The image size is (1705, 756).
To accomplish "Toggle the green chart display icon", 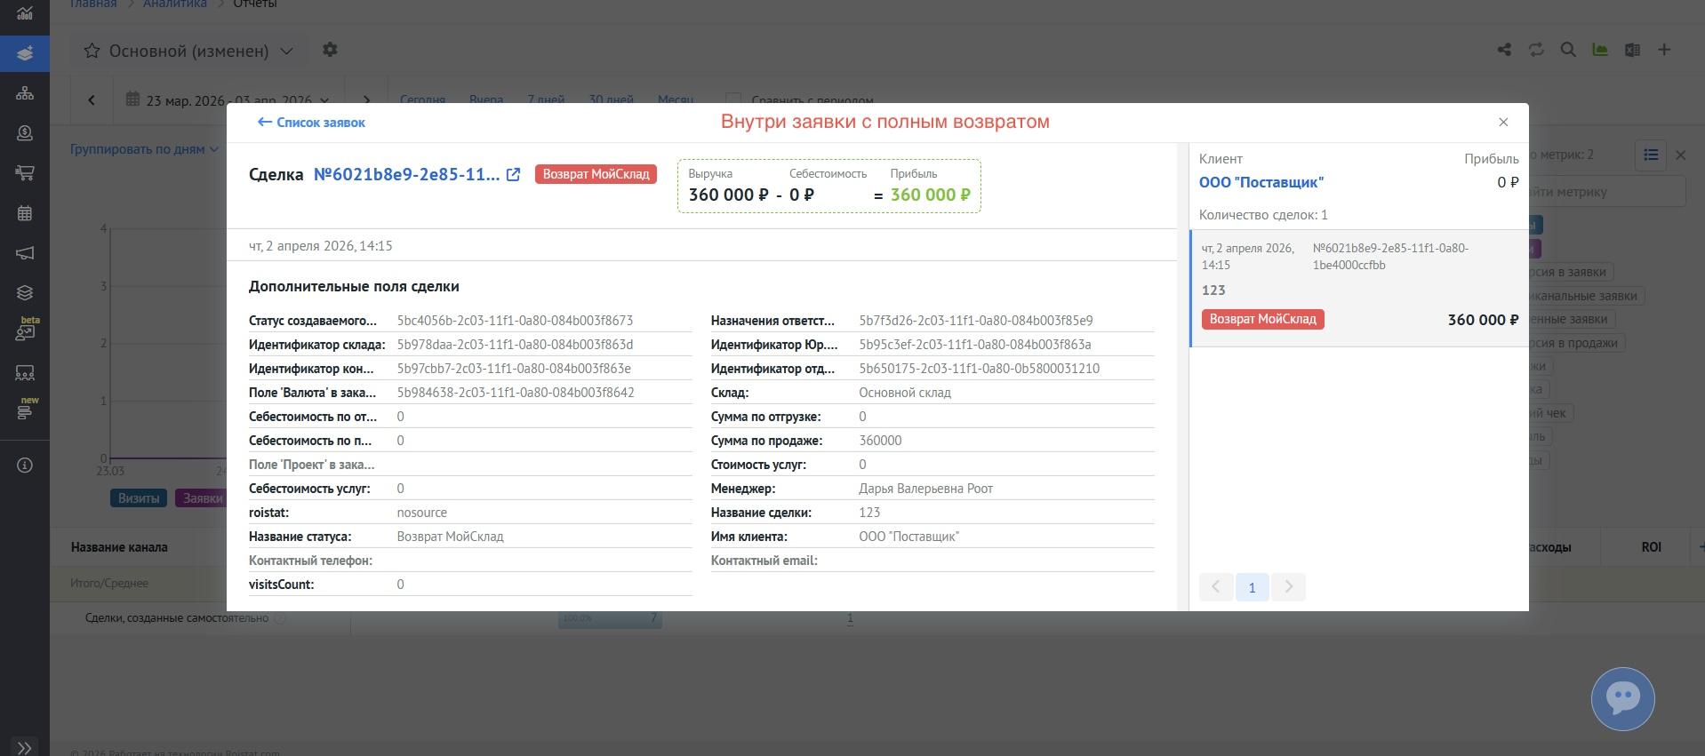I will tap(1600, 50).
